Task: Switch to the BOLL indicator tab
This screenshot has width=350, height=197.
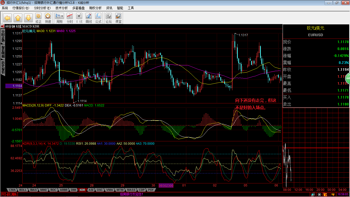Action: click(23, 190)
